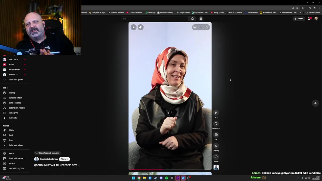This screenshot has height=181, width=322.
Task: Open YouTube notifications bell
Action: point(309,19)
